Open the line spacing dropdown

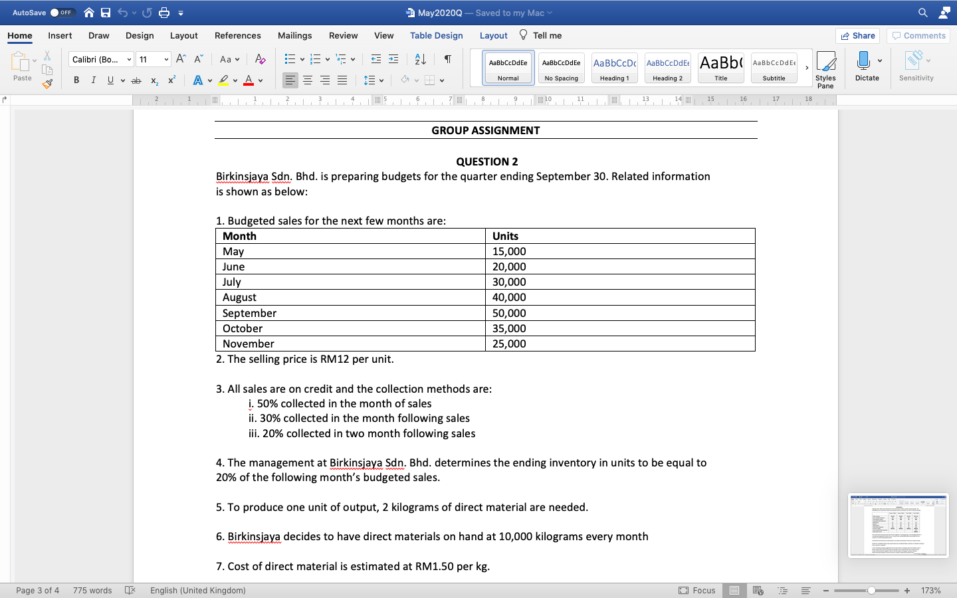coord(374,80)
